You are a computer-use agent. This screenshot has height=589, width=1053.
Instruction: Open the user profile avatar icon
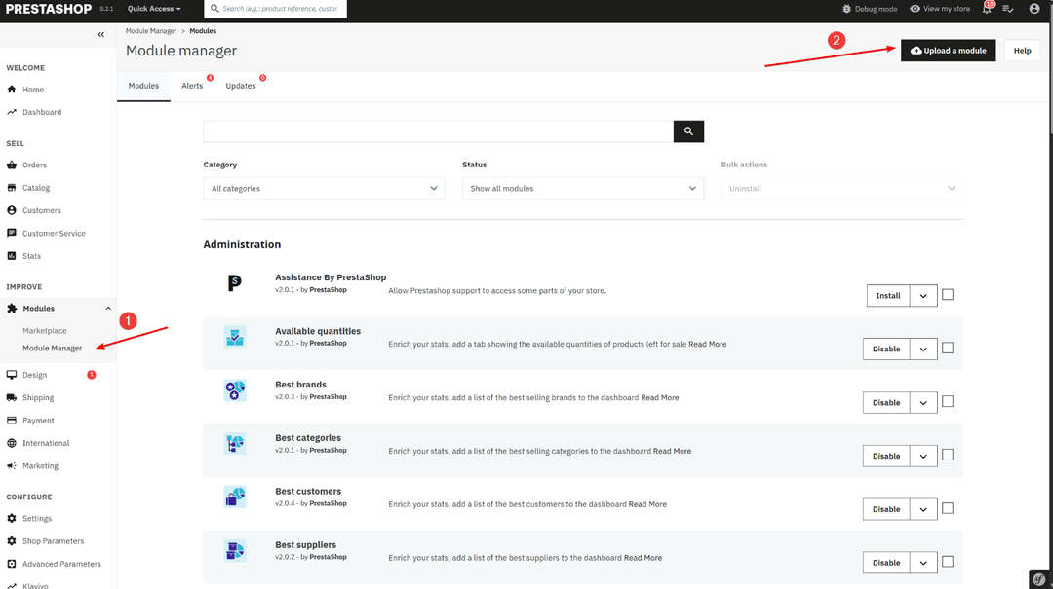click(x=1034, y=9)
